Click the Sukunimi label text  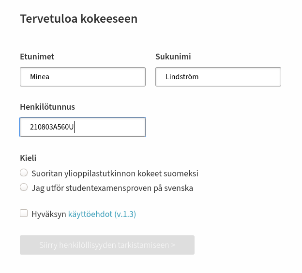[173, 57]
